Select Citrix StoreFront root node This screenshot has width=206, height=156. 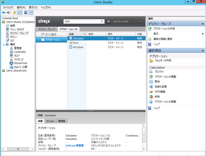tap(16, 71)
